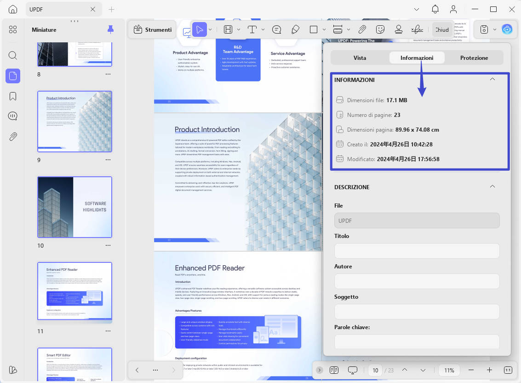Image resolution: width=521 pixels, height=383 pixels.
Task: Click the current page number field
Action: pyautogui.click(x=375, y=370)
